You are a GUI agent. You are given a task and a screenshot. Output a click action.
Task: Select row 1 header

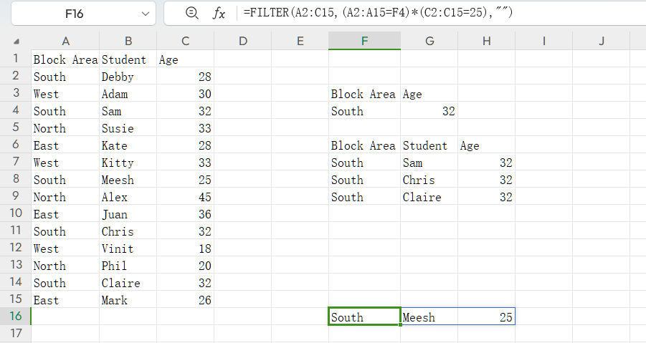click(15, 59)
